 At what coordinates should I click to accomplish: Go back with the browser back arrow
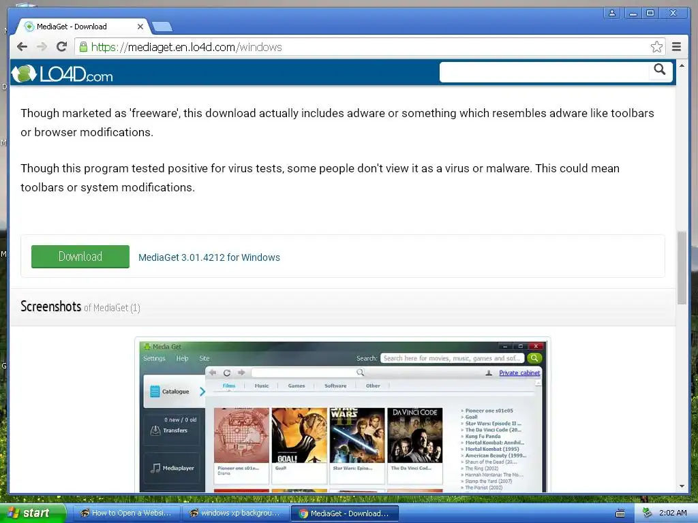pos(22,47)
